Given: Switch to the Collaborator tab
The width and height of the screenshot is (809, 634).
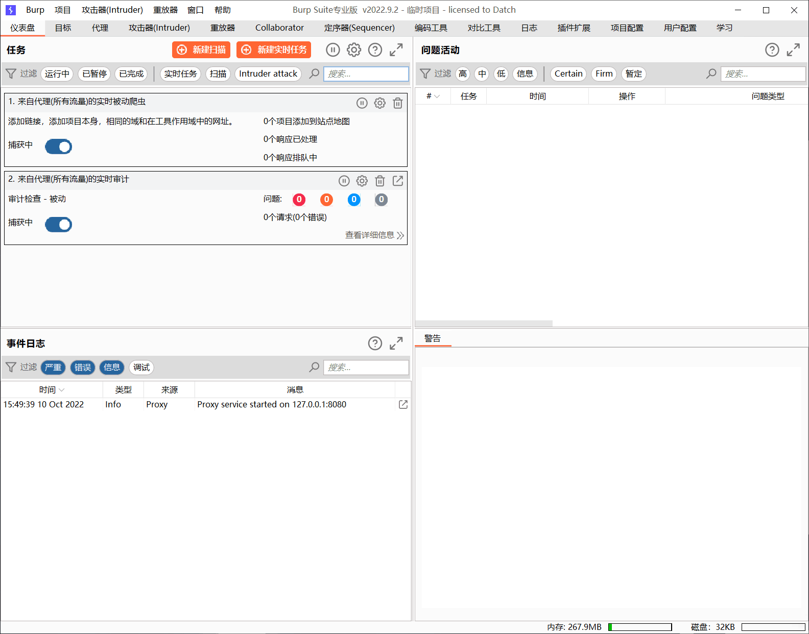Looking at the screenshot, I should [x=279, y=28].
